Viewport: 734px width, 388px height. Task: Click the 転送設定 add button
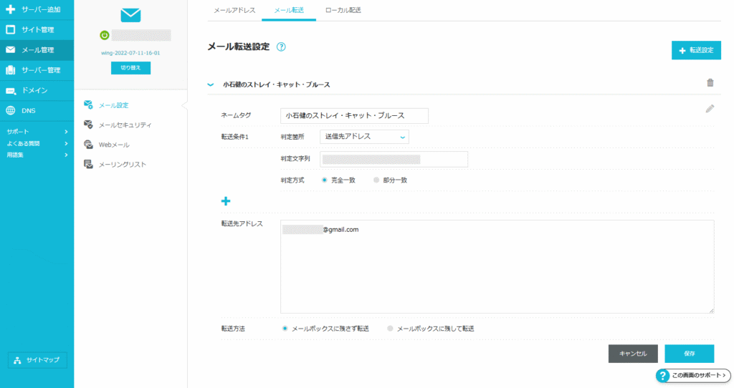[x=696, y=50]
